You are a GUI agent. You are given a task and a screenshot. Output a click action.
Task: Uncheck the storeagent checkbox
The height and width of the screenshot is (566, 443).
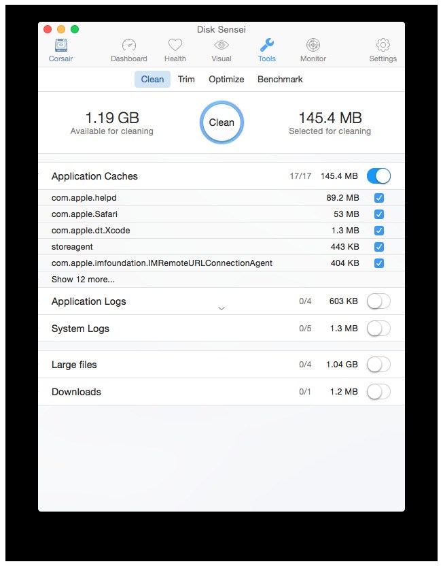pos(379,247)
